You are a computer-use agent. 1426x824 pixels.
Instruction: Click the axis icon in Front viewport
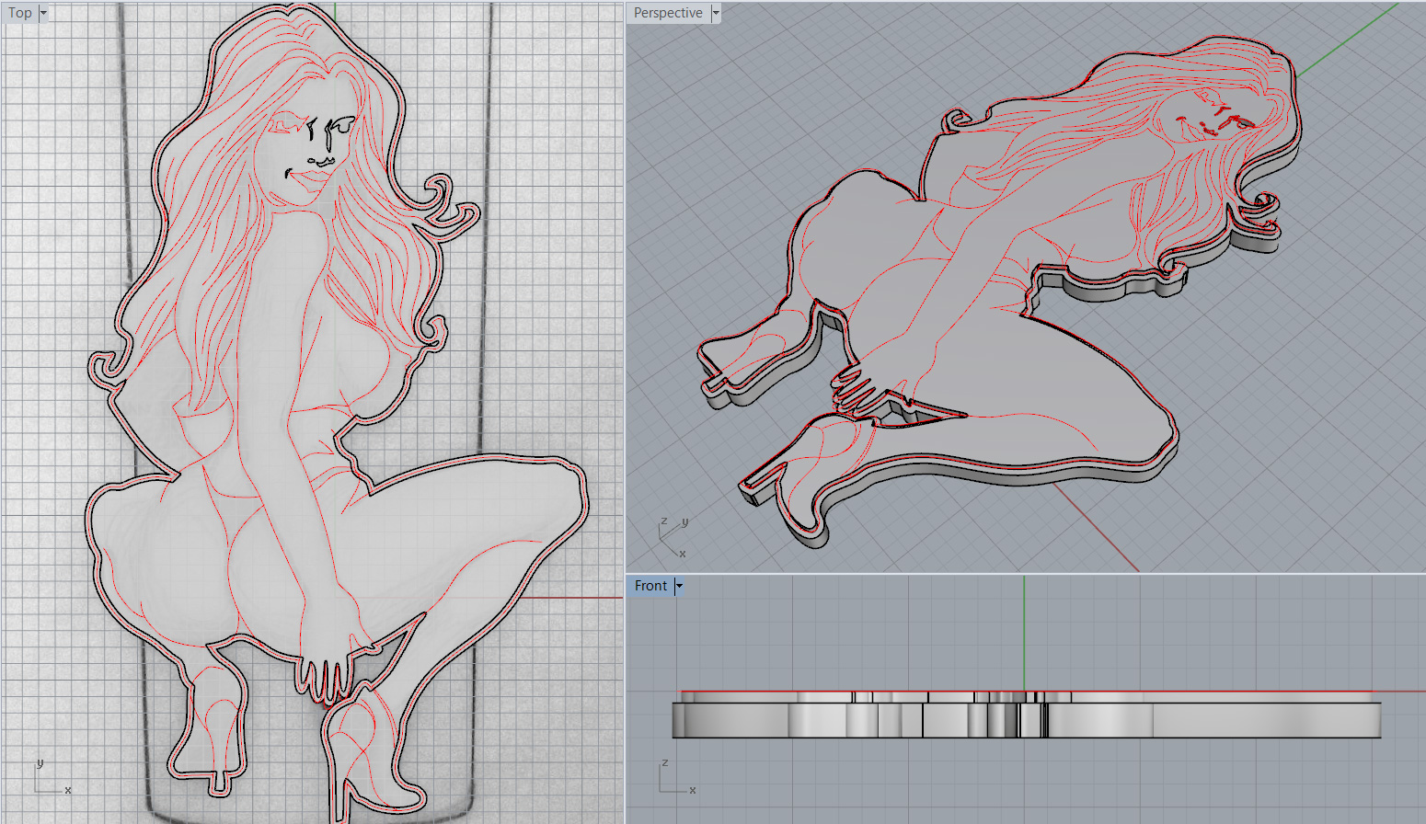tap(673, 780)
